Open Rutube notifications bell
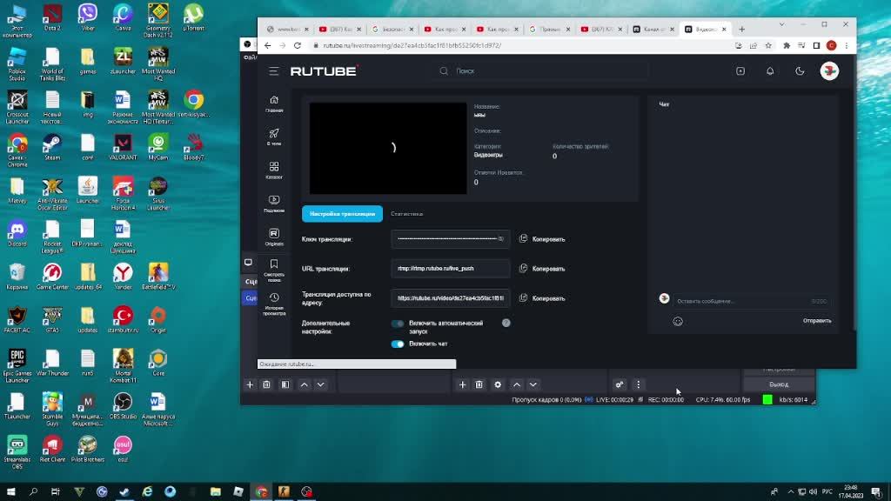This screenshot has width=891, height=501. 770,71
